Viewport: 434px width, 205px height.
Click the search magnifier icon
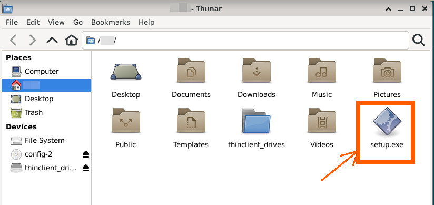[x=419, y=41]
